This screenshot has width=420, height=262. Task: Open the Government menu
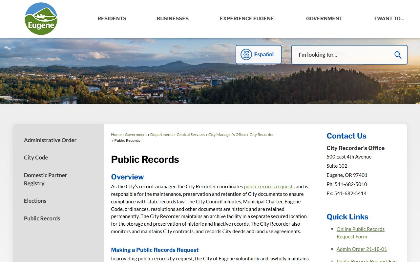coord(324,19)
